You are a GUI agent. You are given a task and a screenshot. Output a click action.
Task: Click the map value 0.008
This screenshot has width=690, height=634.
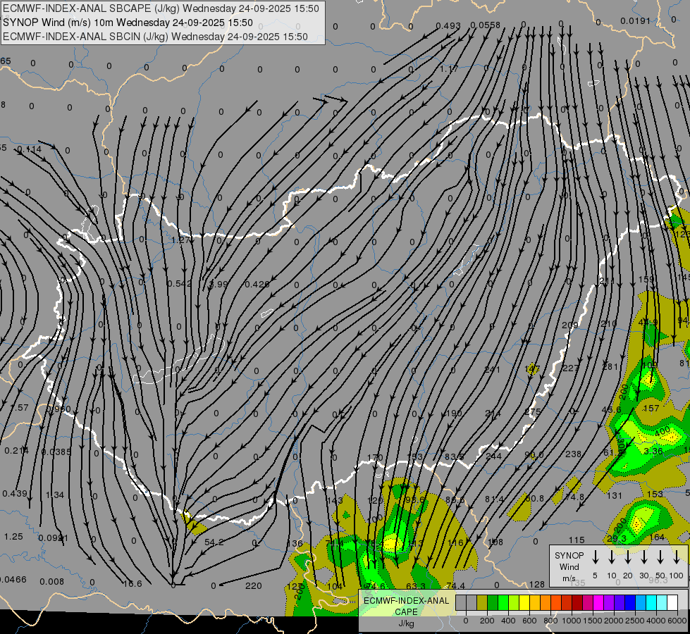tap(51, 581)
